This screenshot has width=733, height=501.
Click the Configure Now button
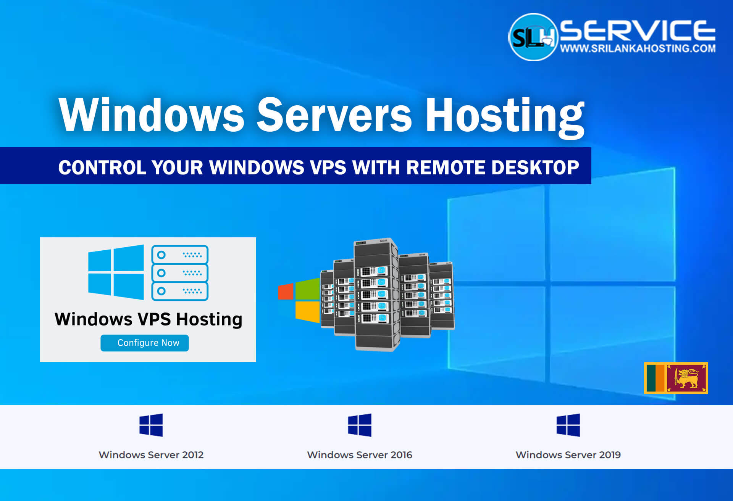coord(147,345)
